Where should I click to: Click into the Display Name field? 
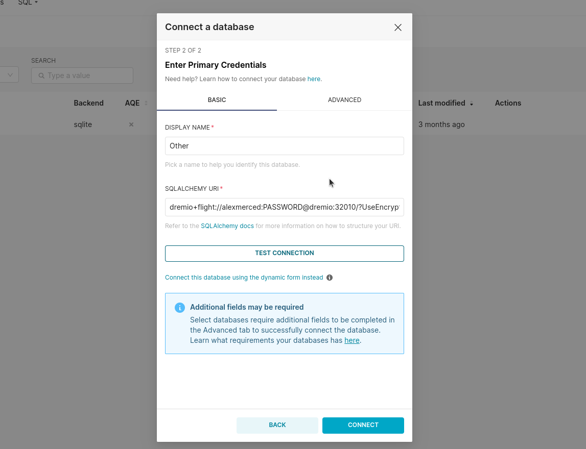[284, 146]
